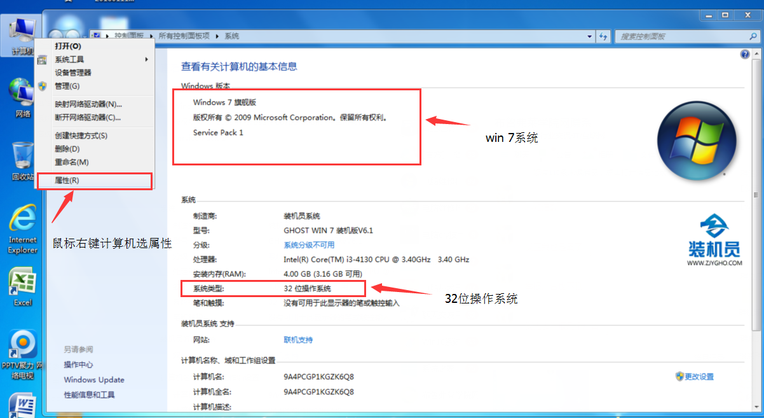Viewport: 764px width, 418px height.
Task: Click the 系统 breadcrumb in address bar
Action: (x=232, y=36)
